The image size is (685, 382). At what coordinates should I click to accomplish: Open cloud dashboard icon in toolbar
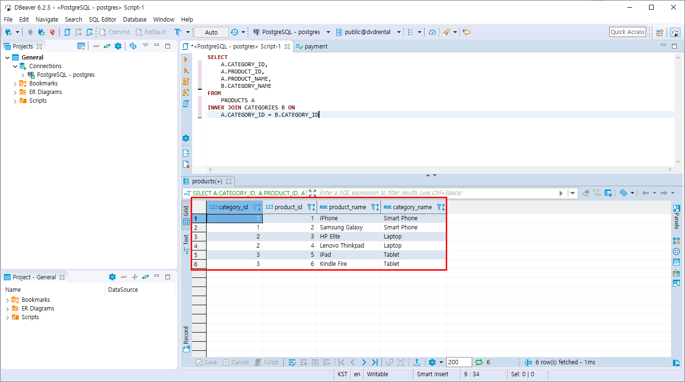click(x=432, y=32)
